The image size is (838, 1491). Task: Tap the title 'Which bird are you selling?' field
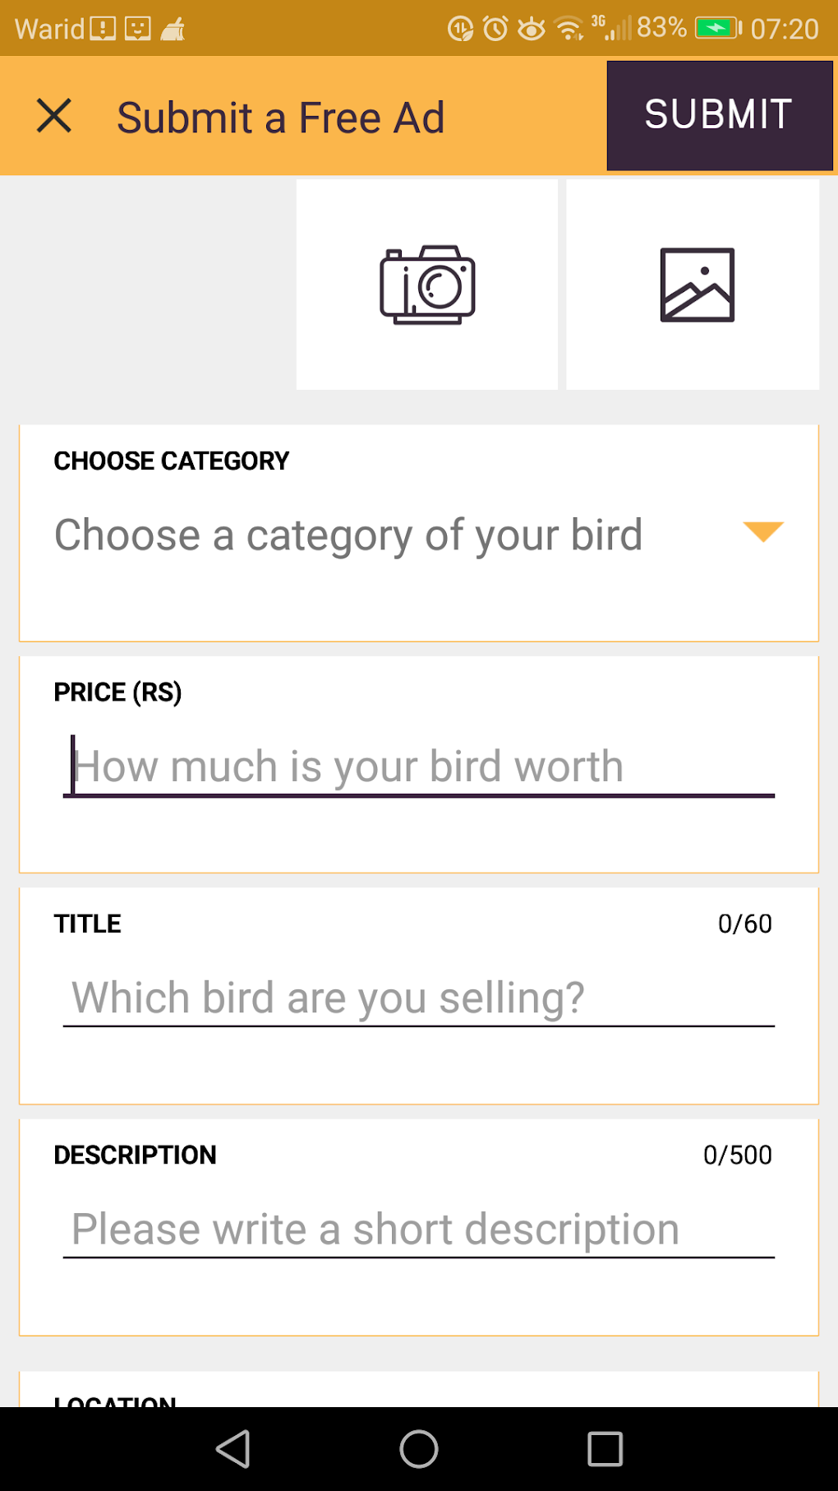pyautogui.click(x=419, y=998)
